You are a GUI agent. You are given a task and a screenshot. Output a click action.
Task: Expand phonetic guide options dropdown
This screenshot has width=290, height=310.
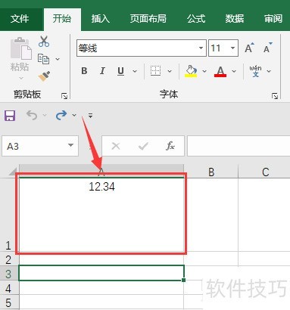(x=269, y=71)
